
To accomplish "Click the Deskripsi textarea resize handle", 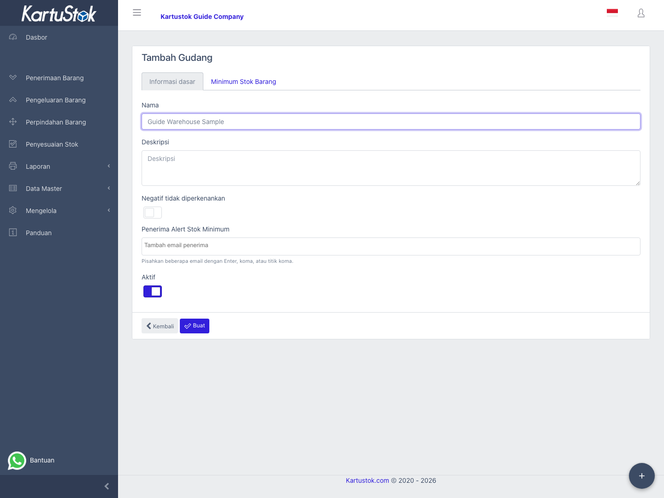I will coord(638,183).
